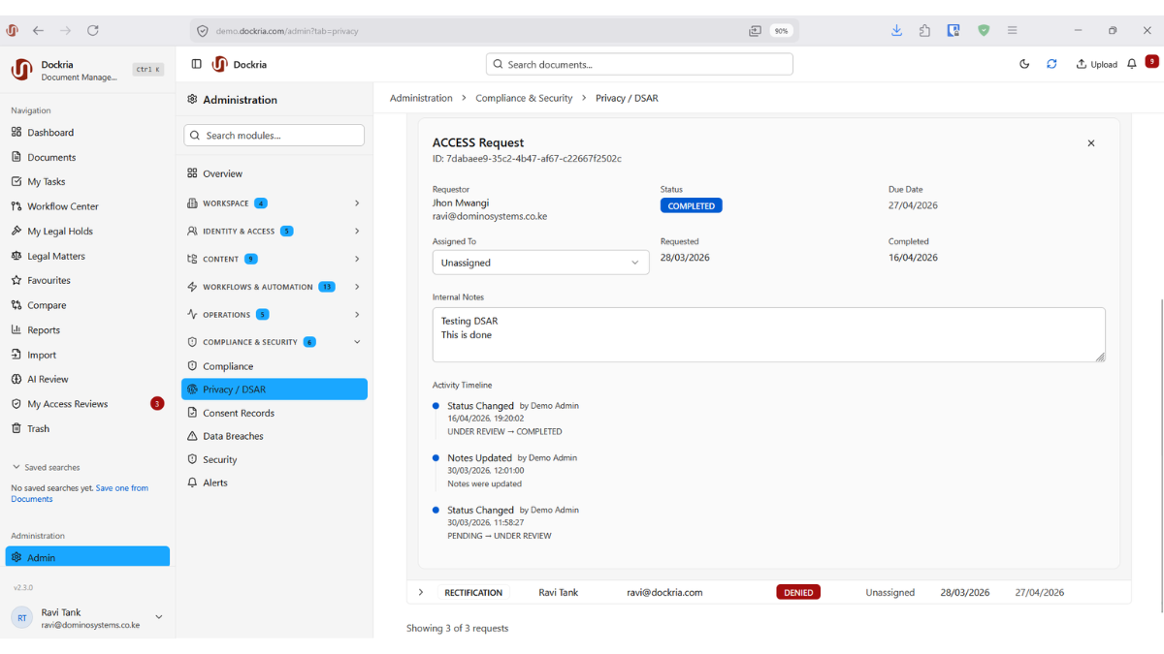This screenshot has width=1164, height=654.
Task: Expand WORKFLOWS & AUTOMATION section
Action: coord(274,287)
